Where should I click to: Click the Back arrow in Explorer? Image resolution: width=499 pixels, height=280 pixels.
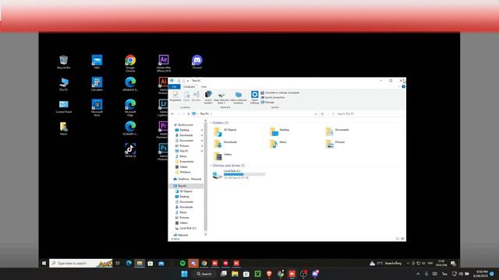coord(172,114)
